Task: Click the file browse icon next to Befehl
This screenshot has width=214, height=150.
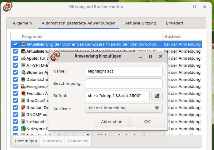Action: click(x=157, y=96)
